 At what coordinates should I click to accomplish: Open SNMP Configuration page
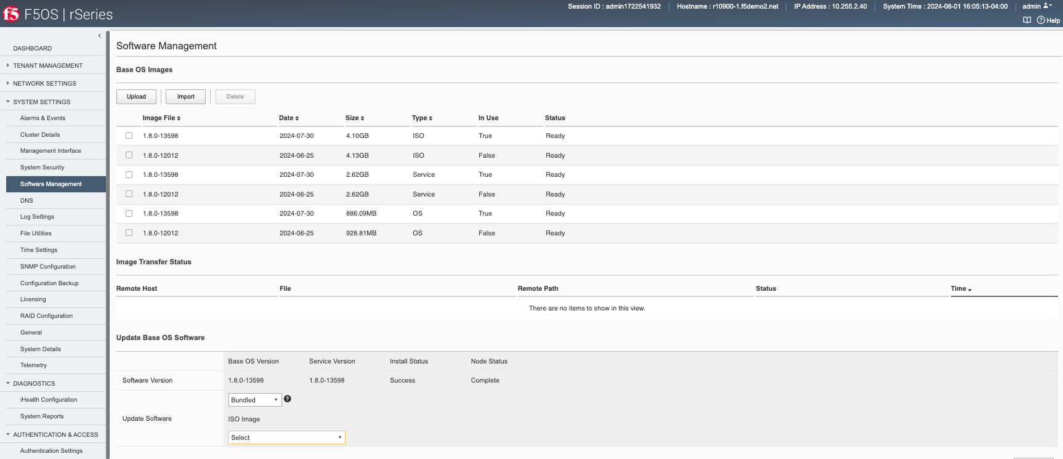point(48,266)
